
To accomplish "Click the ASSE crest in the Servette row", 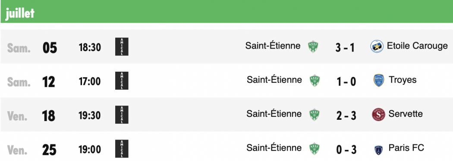I will 315,115.
